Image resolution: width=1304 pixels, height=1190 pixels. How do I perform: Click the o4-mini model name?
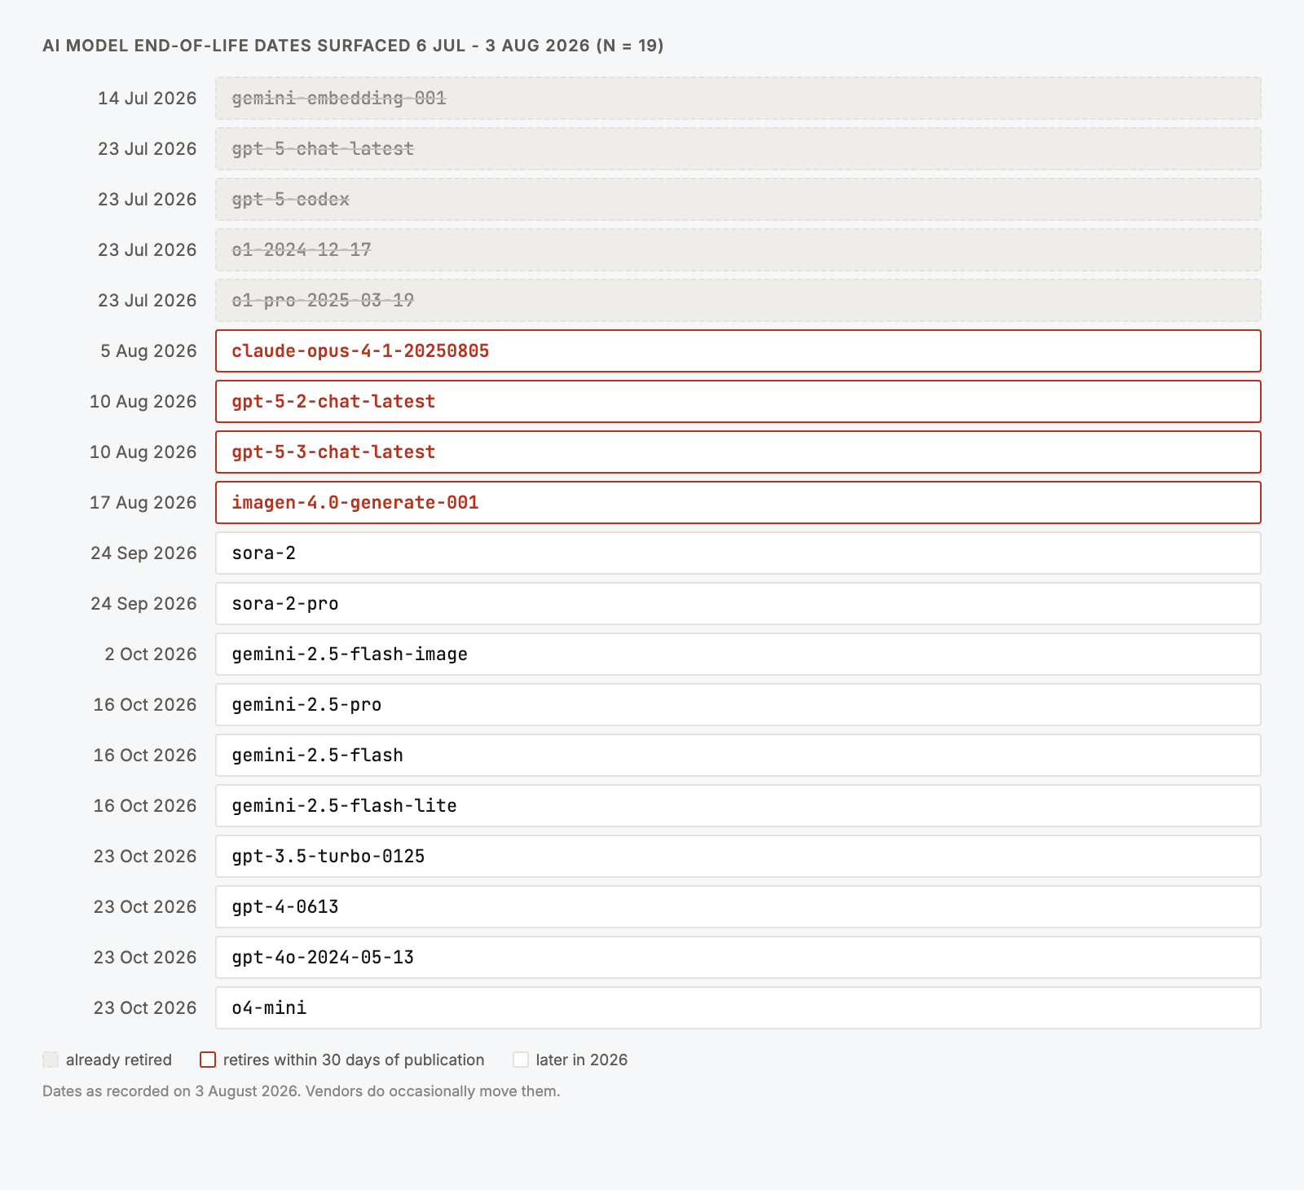pyautogui.click(x=269, y=1008)
